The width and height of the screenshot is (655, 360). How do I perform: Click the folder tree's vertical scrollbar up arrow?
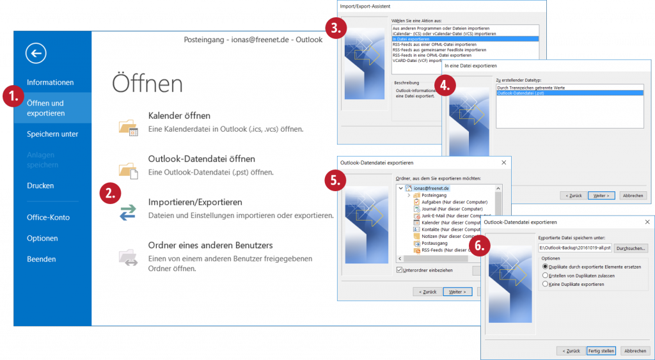(x=498, y=189)
